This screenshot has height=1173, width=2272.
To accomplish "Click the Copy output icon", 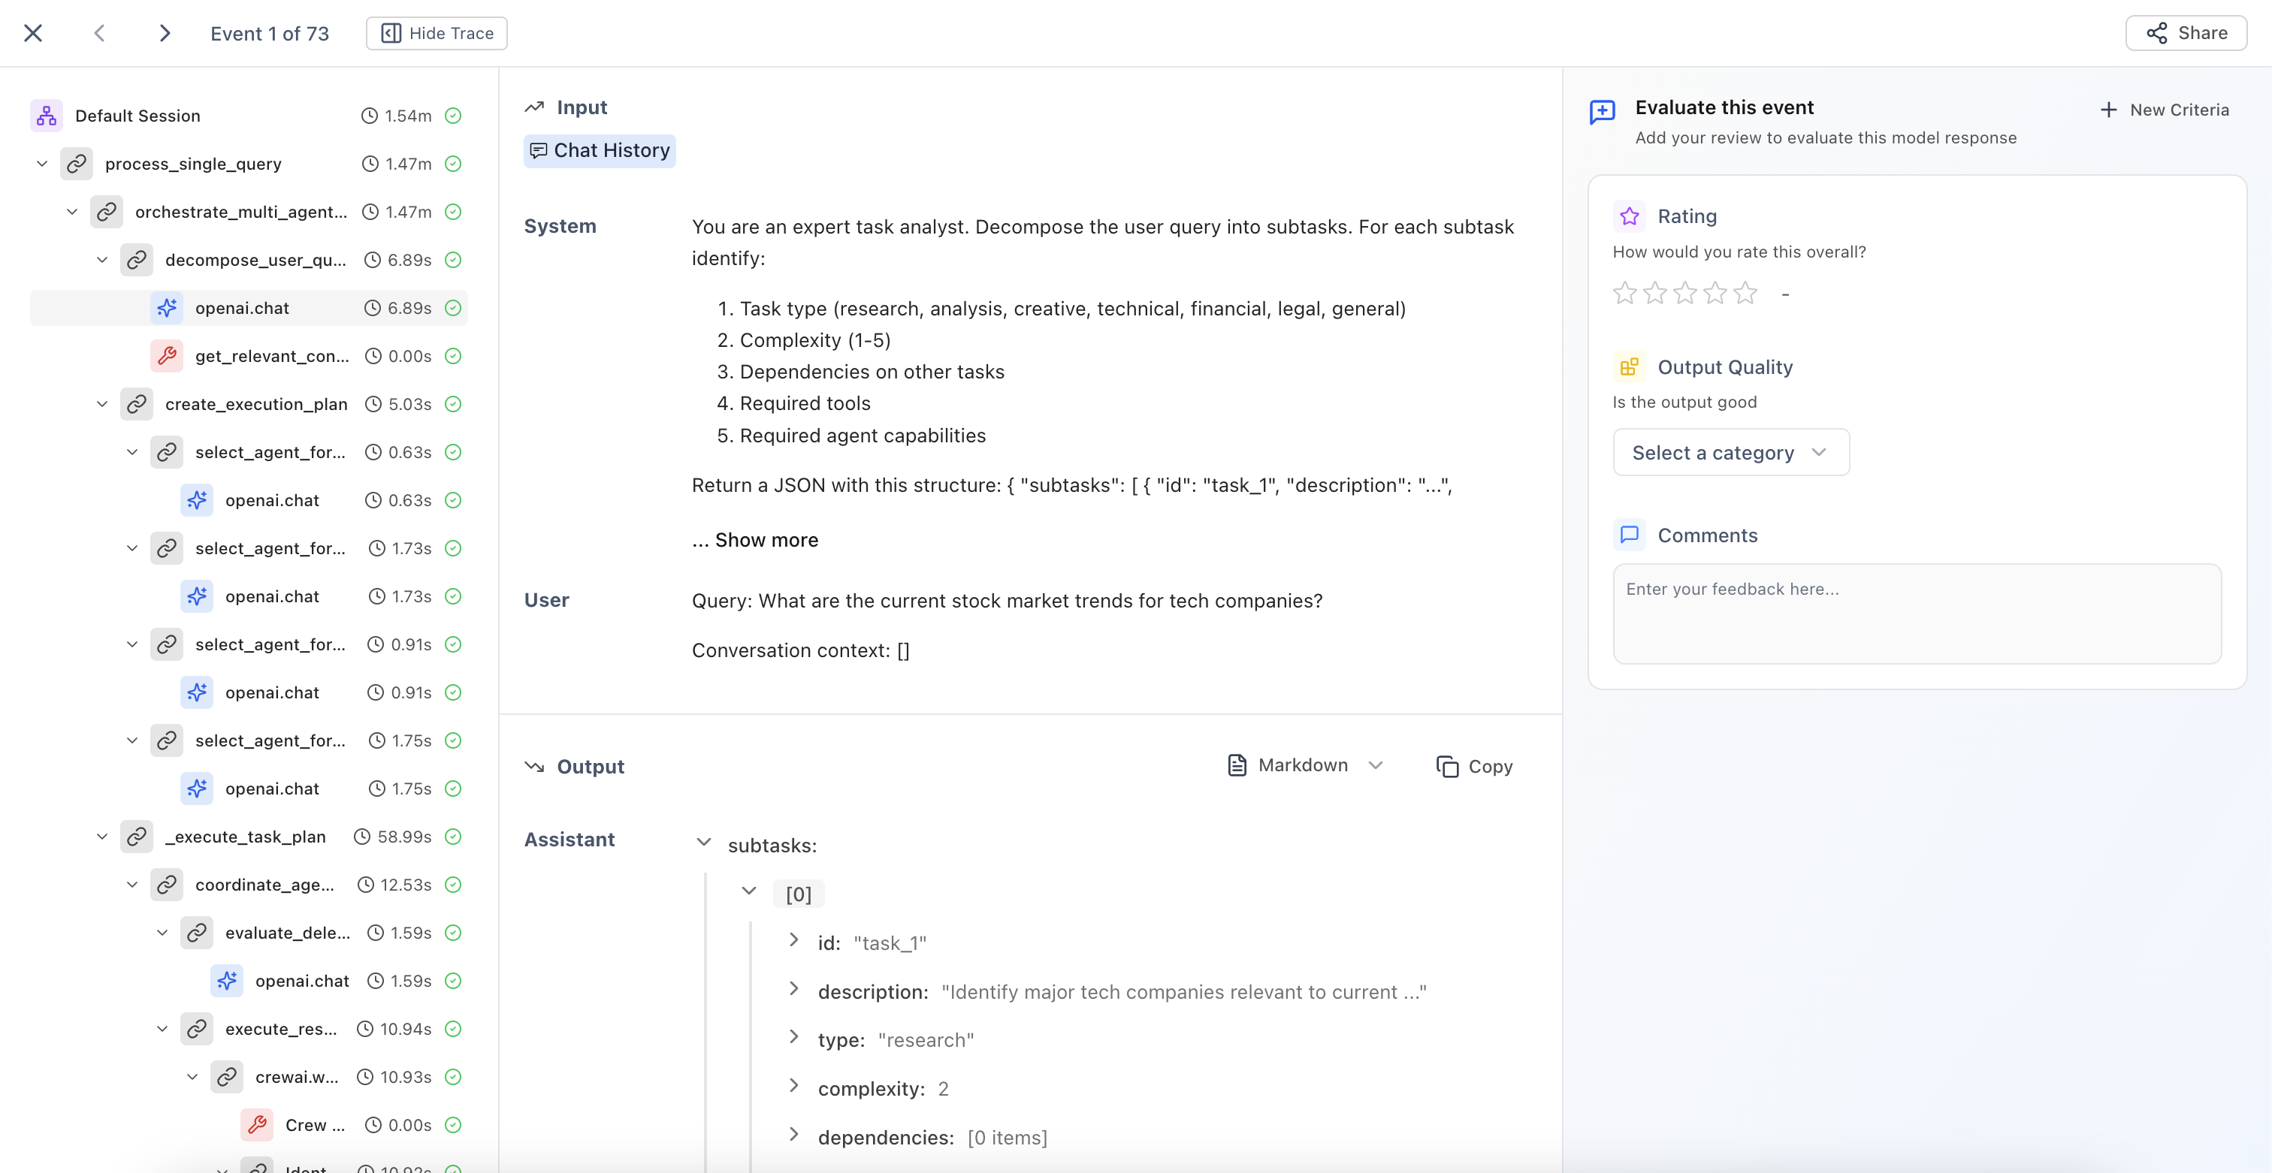I will coord(1446,766).
